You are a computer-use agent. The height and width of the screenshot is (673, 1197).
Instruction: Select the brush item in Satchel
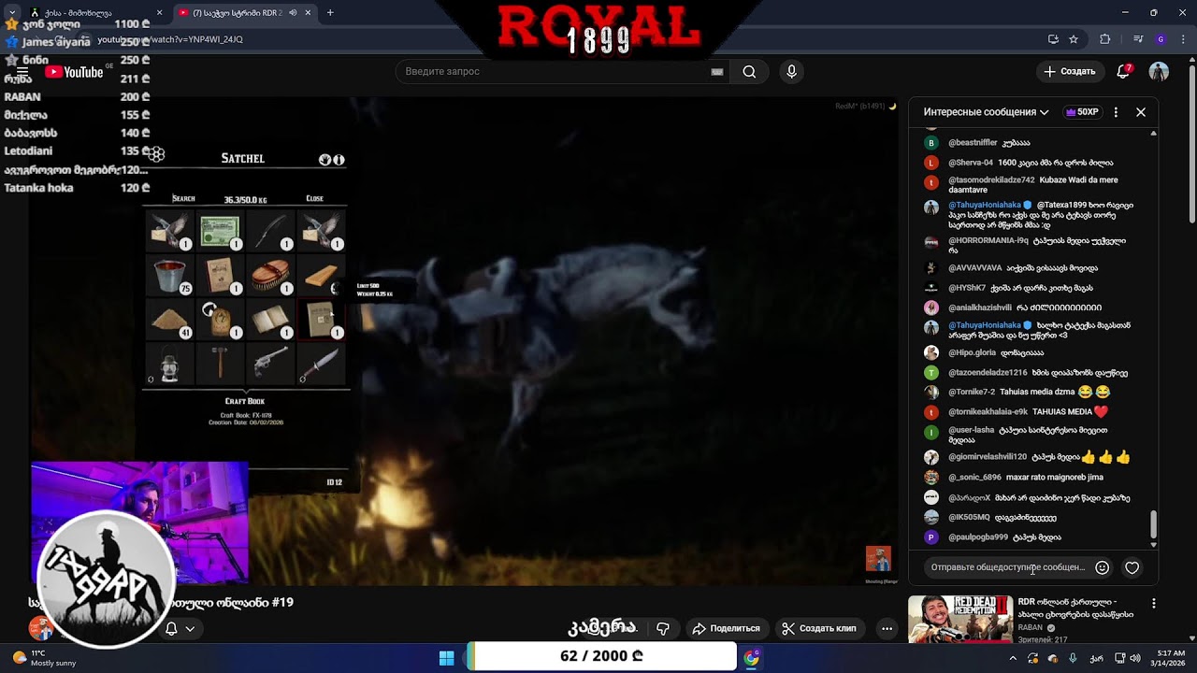(x=270, y=276)
